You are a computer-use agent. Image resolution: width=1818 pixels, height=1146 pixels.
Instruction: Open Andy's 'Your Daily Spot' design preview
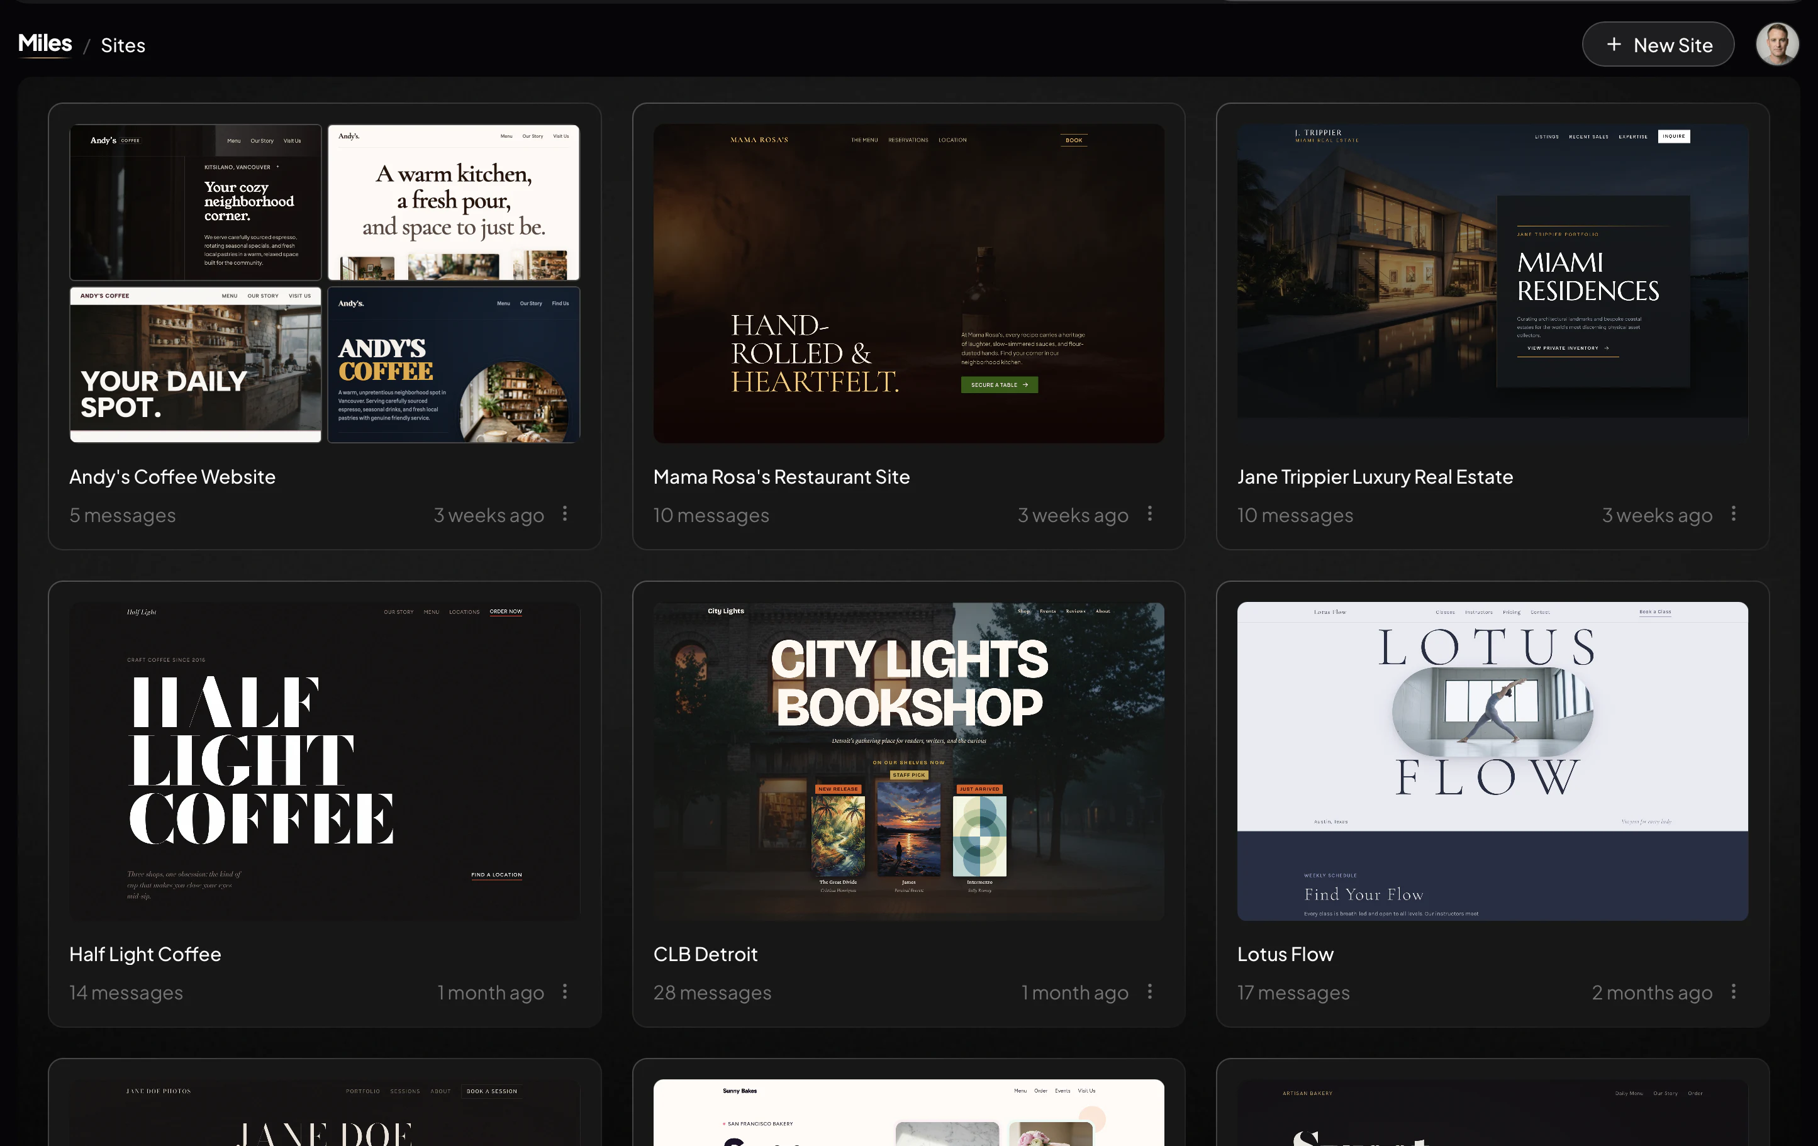coord(196,364)
